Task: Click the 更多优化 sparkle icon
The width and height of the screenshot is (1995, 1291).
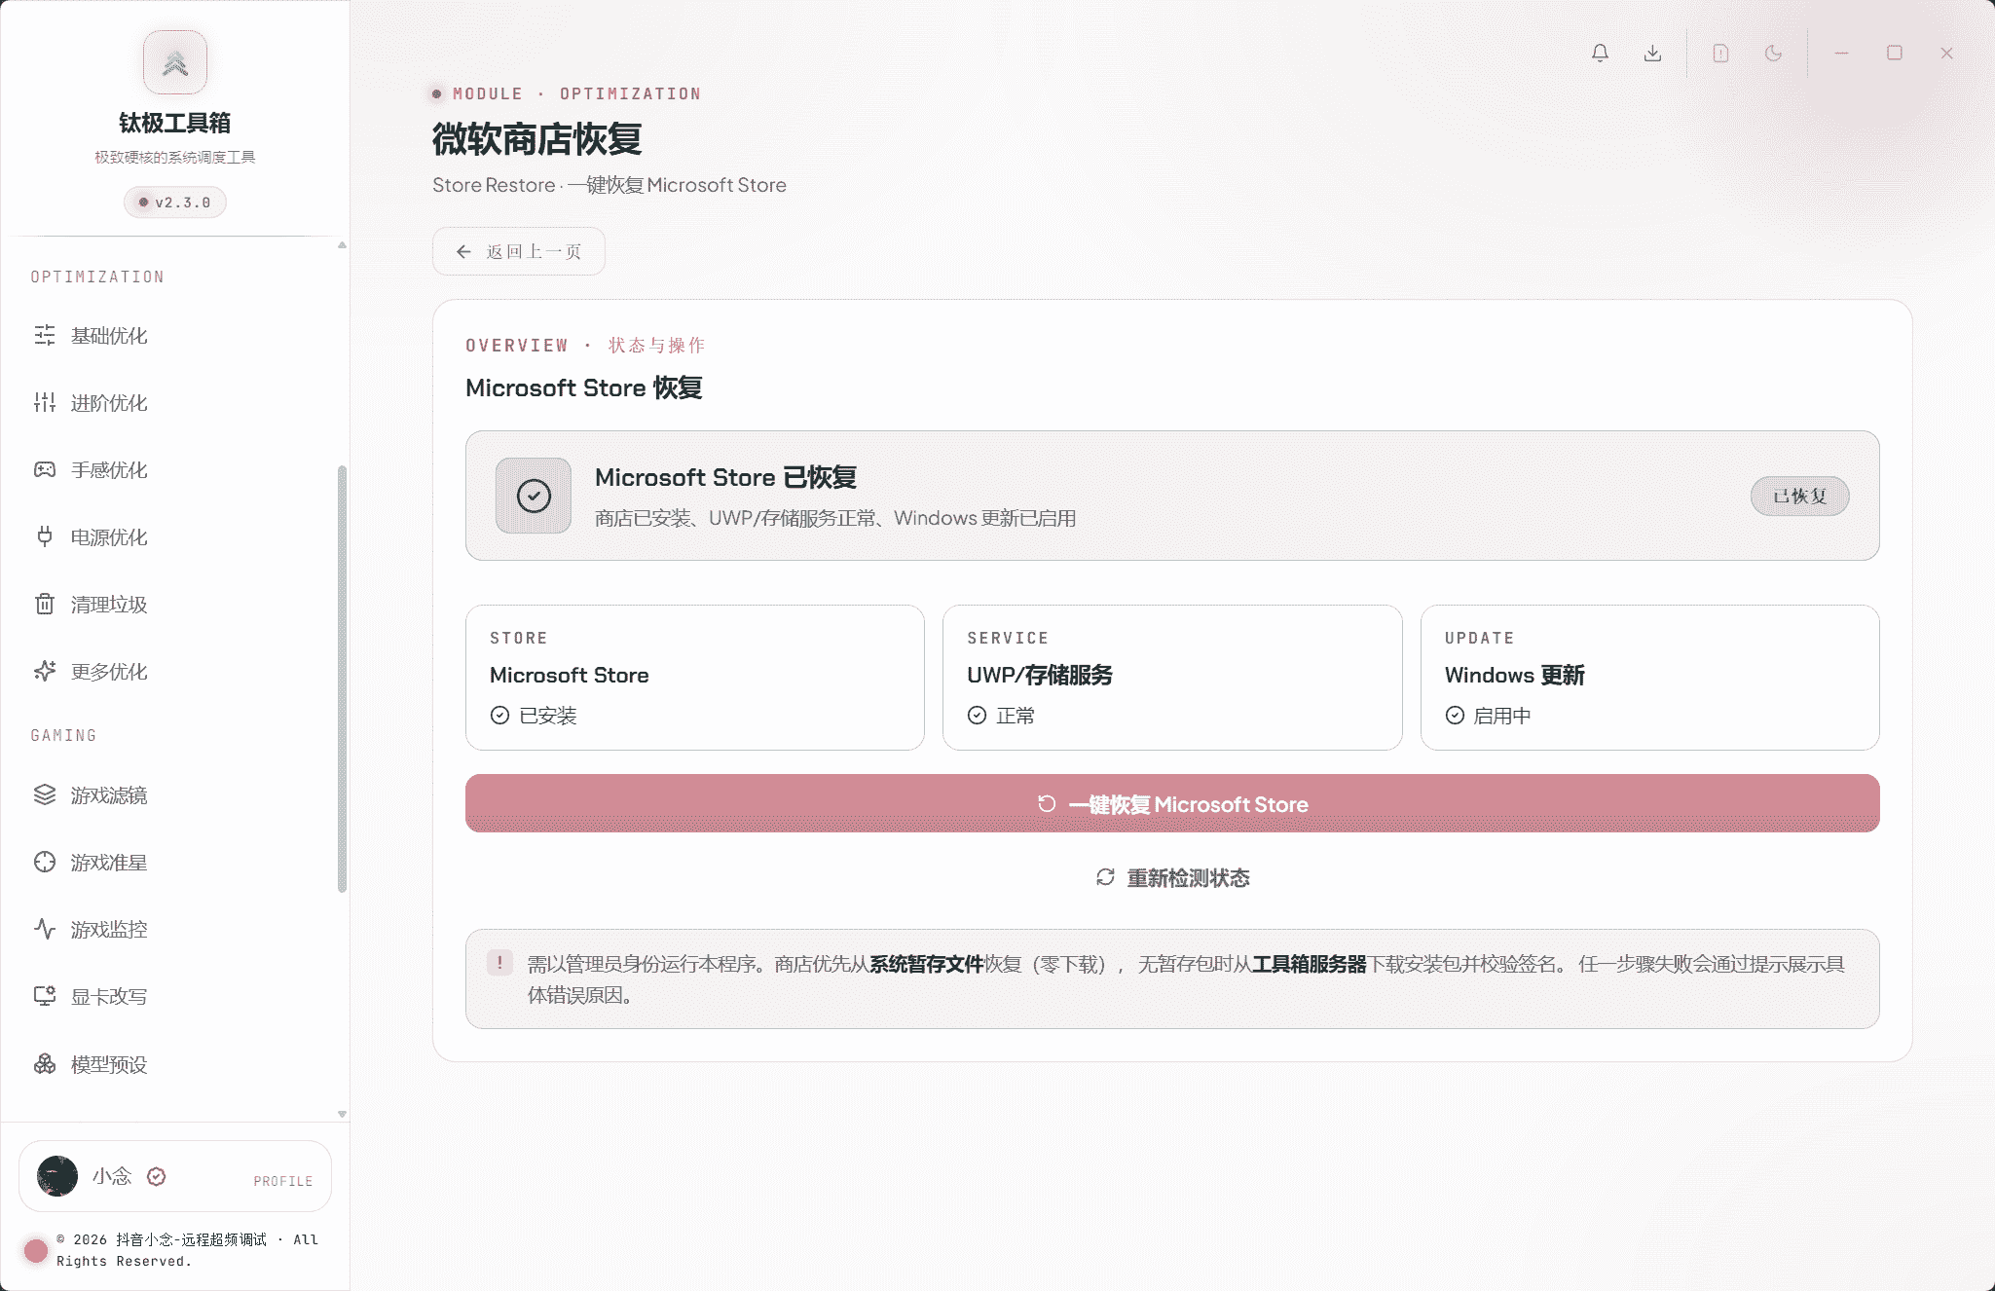Action: (45, 671)
